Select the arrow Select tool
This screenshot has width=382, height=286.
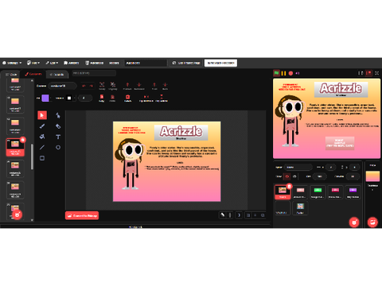pyautogui.click(x=42, y=115)
